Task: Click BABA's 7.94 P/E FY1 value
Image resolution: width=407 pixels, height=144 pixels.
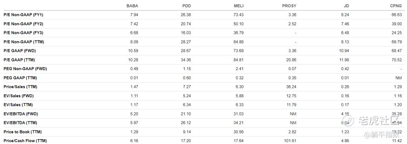Action: click(134, 15)
